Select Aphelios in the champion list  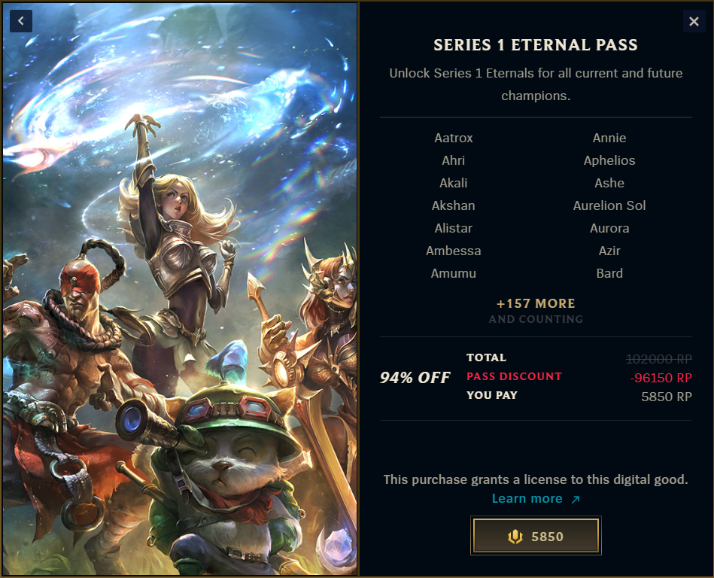609,160
